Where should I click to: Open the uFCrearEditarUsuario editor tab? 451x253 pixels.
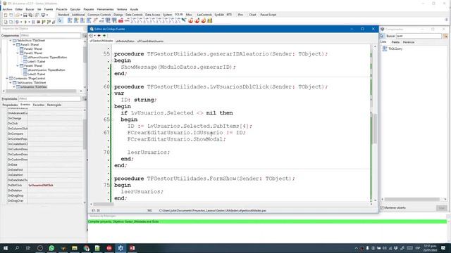point(150,41)
